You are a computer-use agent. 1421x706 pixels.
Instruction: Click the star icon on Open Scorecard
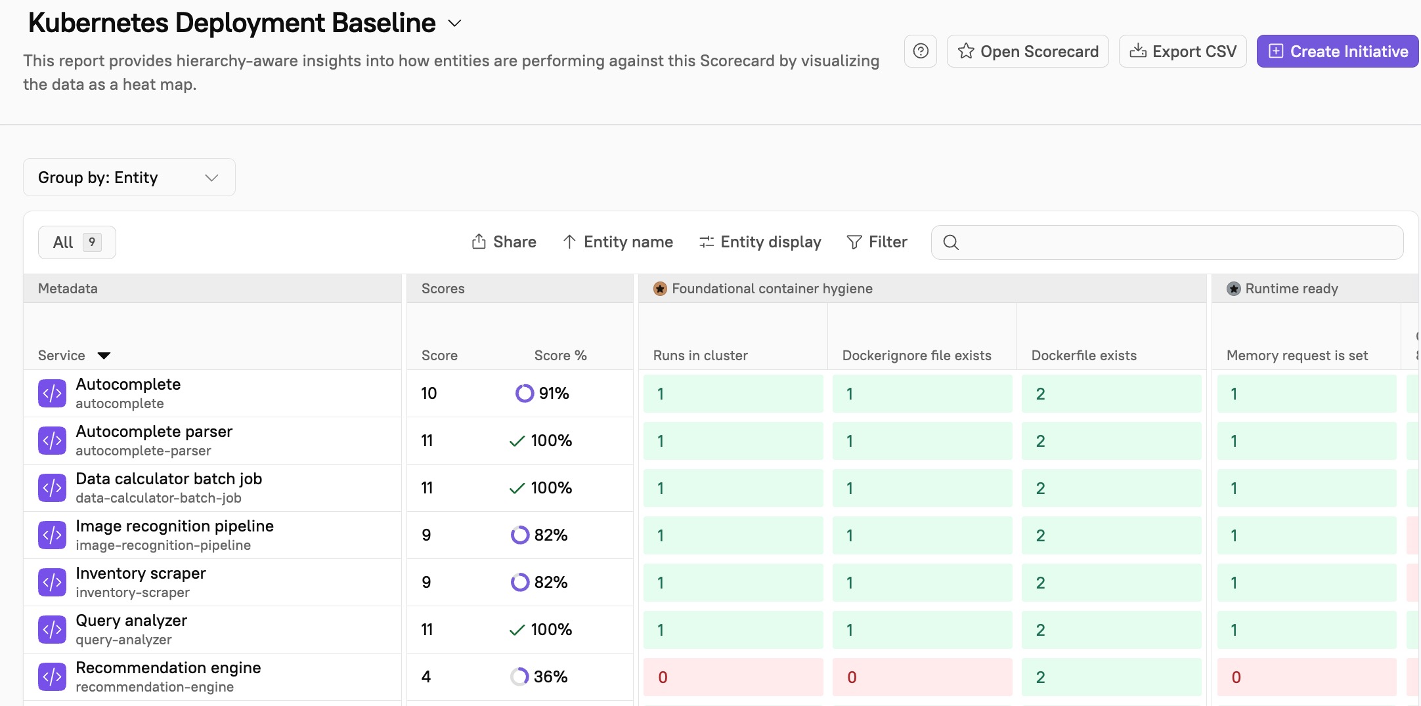(965, 51)
